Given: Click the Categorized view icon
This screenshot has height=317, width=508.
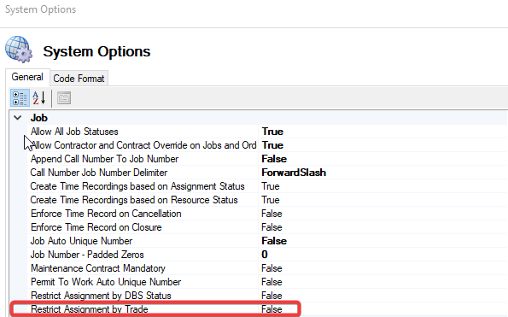Looking at the screenshot, I should 20,98.
